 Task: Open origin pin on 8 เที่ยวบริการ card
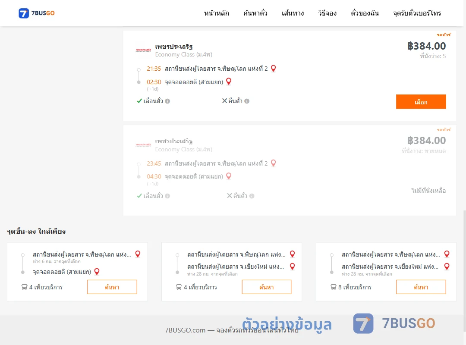(447, 254)
